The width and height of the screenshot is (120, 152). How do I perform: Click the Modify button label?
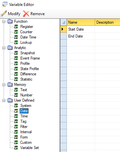pos(14,14)
